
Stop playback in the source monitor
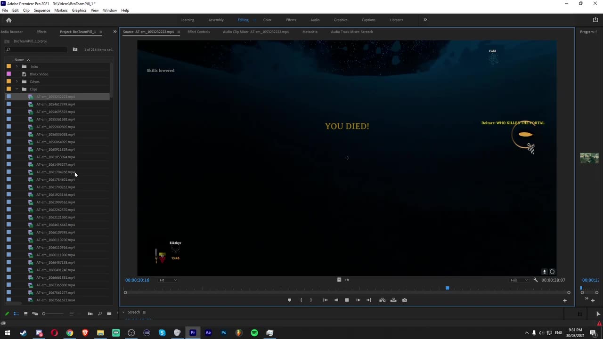click(347, 300)
